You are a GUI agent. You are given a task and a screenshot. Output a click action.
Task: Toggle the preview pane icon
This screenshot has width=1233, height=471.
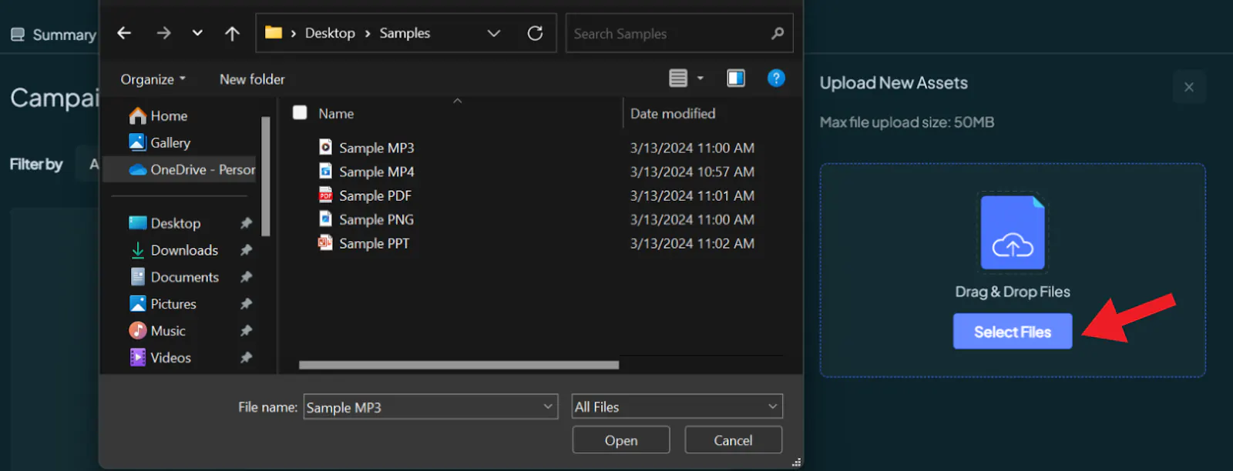tap(736, 78)
